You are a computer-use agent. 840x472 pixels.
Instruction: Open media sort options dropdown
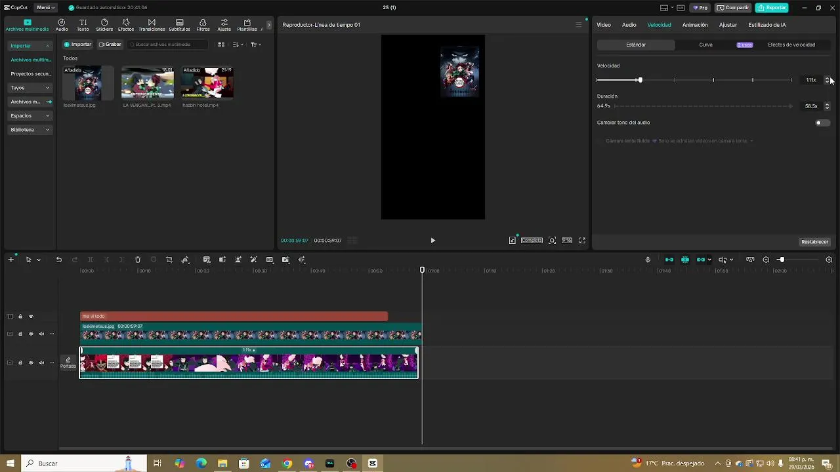point(238,45)
